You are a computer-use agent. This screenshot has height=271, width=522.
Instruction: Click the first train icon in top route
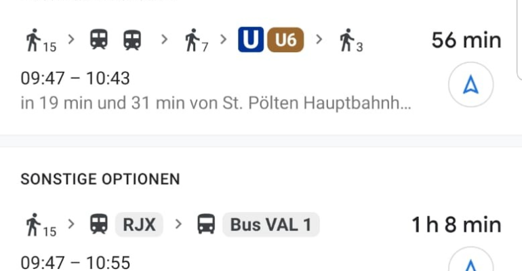coord(99,39)
